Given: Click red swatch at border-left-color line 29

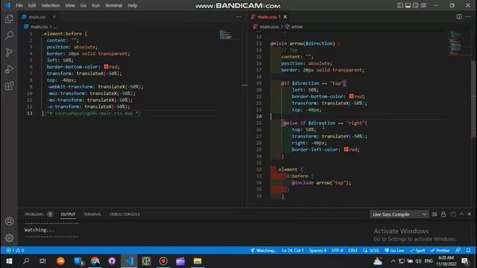Looking at the screenshot, I should pos(346,149).
